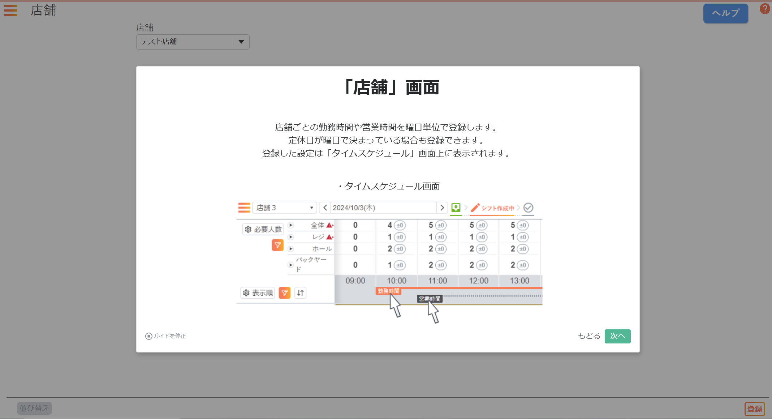Click the checkmark circle status icon
Image resolution: width=772 pixels, height=419 pixels.
coord(528,208)
